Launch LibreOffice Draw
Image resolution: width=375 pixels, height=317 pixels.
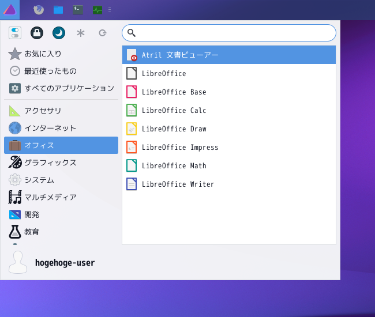[x=229, y=129]
